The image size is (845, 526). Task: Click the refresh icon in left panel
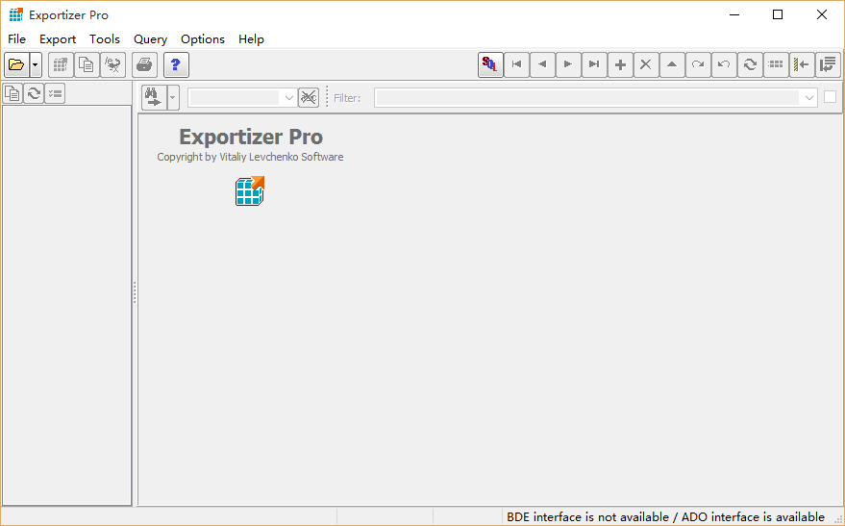[34, 94]
